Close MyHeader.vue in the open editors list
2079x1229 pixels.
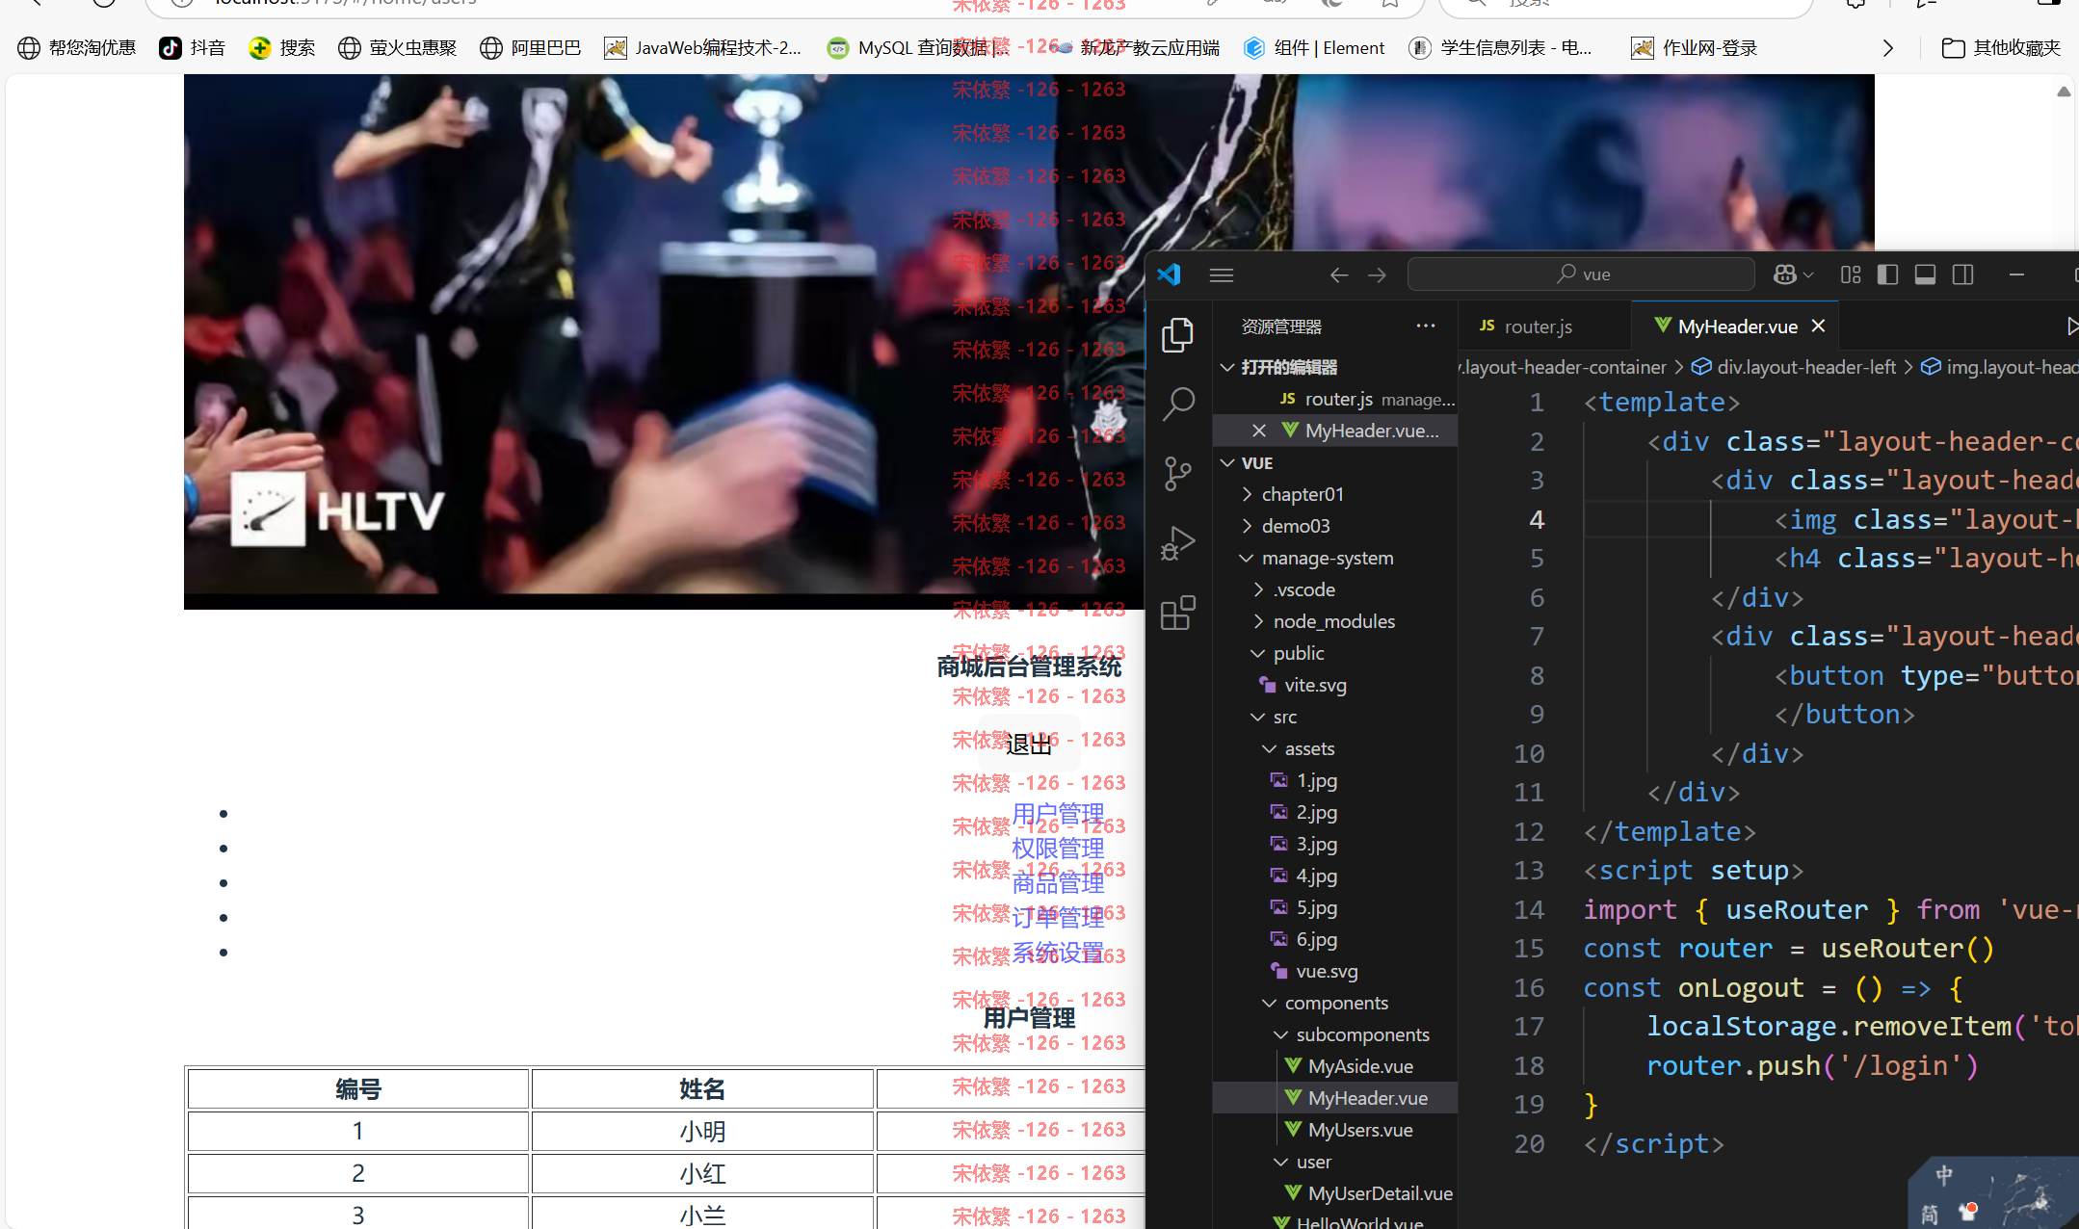[x=1258, y=431]
